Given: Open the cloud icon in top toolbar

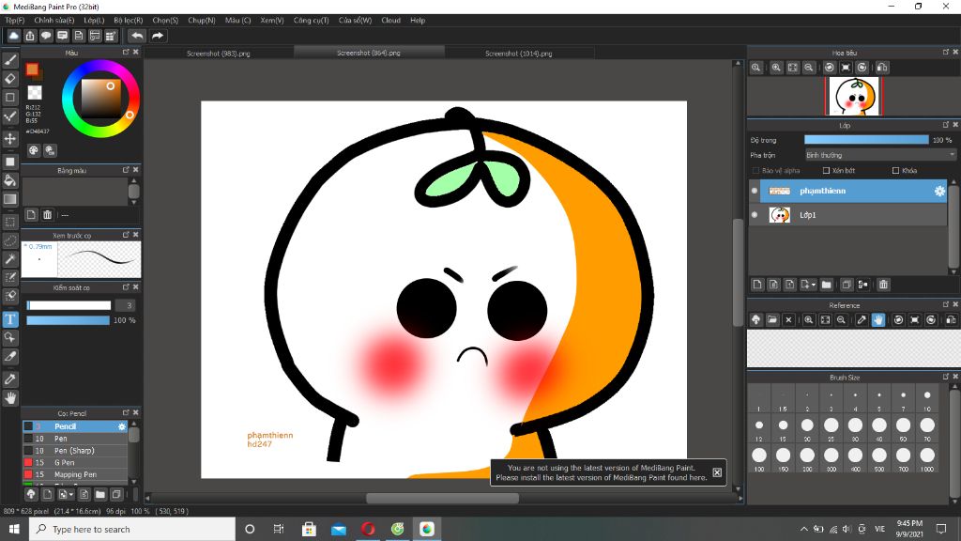Looking at the screenshot, I should click(x=13, y=36).
